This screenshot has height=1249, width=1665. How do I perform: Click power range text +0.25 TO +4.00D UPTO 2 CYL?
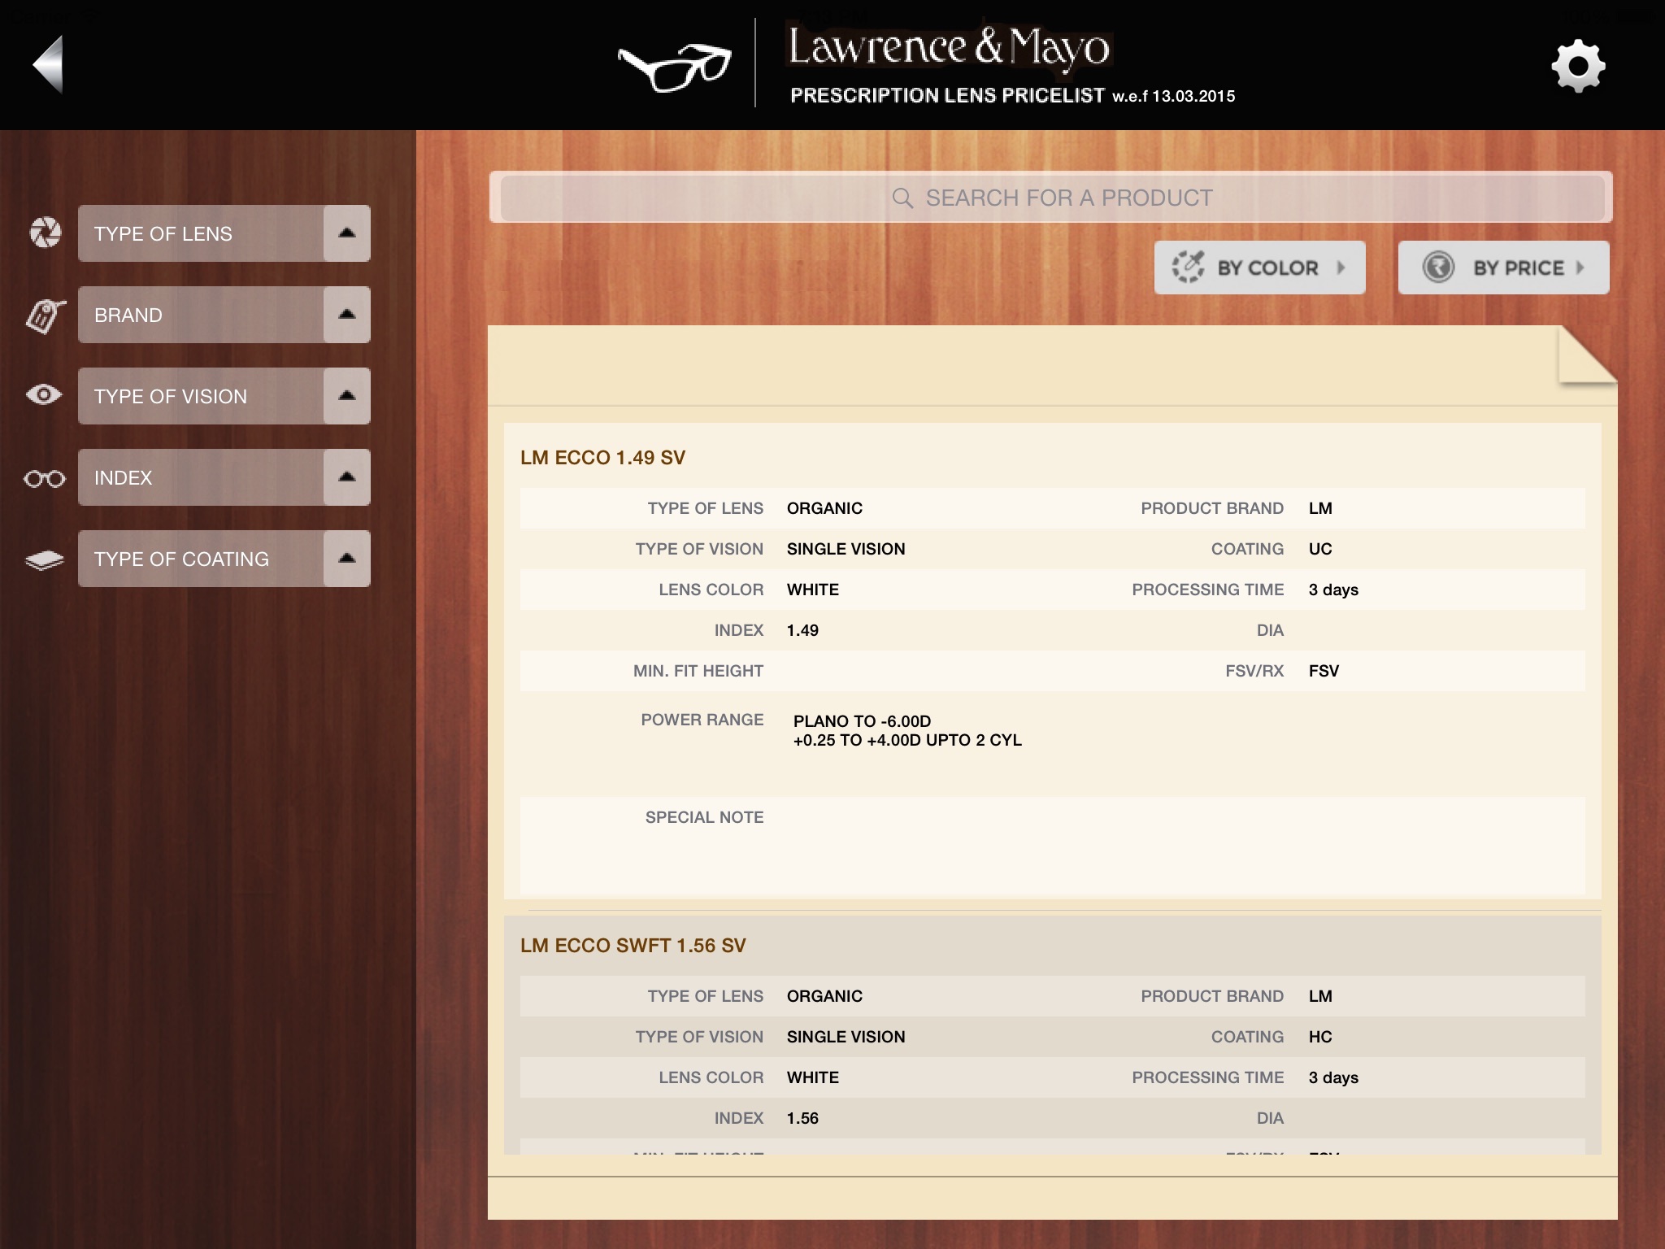[907, 740]
